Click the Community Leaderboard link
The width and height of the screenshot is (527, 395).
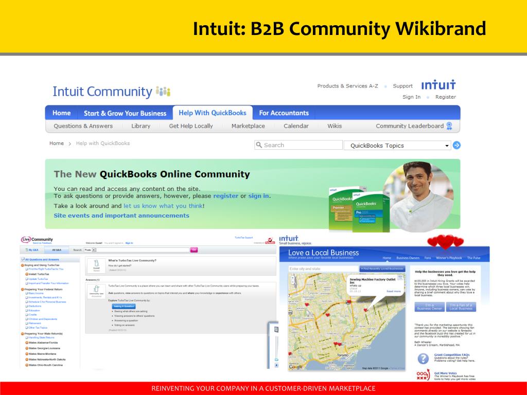click(x=410, y=126)
